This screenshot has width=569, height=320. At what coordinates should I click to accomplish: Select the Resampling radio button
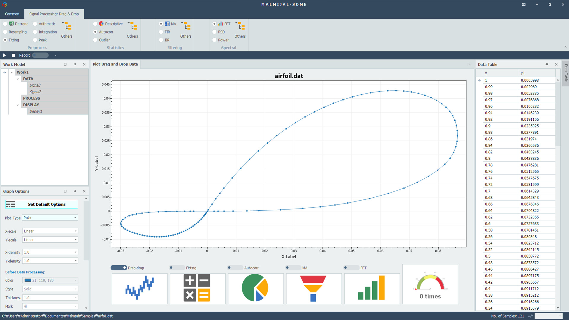[5, 32]
